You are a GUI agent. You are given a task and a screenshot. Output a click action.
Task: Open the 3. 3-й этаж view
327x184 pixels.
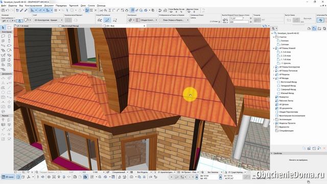(x=286, y=52)
